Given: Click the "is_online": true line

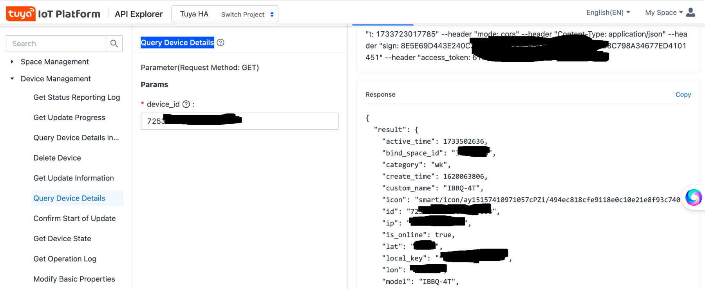Looking at the screenshot, I should point(418,235).
